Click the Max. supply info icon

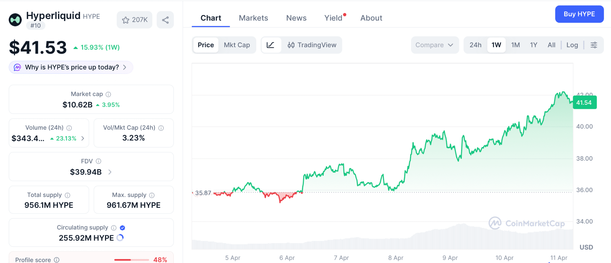coord(152,195)
